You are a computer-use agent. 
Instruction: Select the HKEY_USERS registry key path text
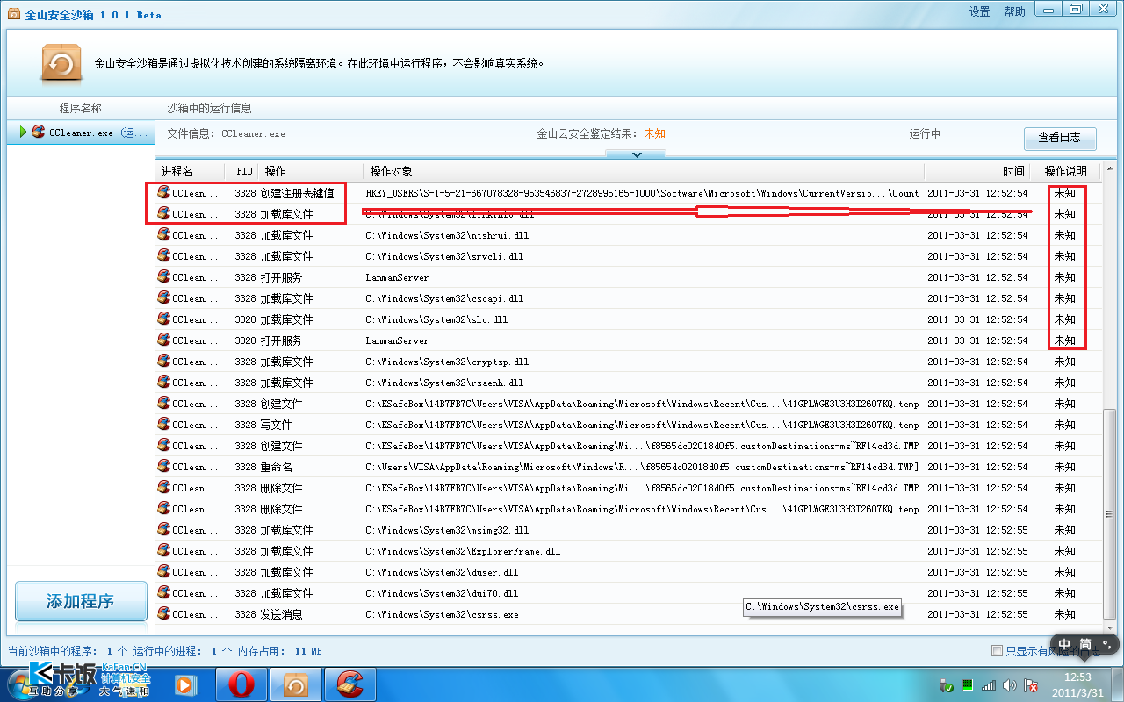643,193
